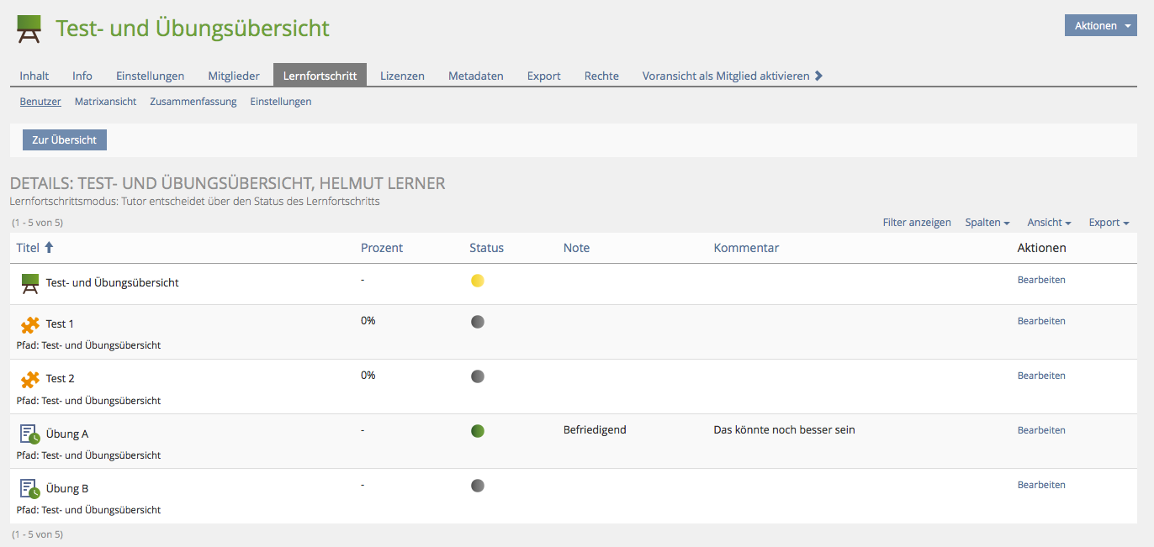This screenshot has width=1154, height=547.
Task: Click the Übung A exercise icon
Action: [30, 434]
